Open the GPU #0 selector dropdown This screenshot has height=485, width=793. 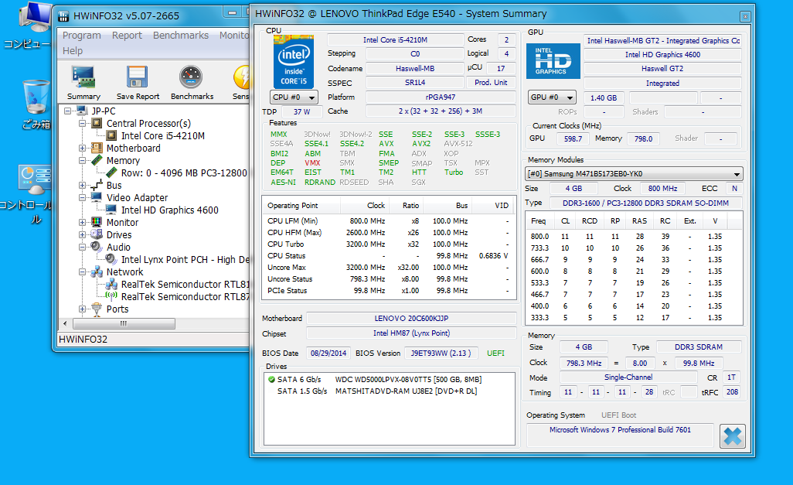click(x=552, y=97)
